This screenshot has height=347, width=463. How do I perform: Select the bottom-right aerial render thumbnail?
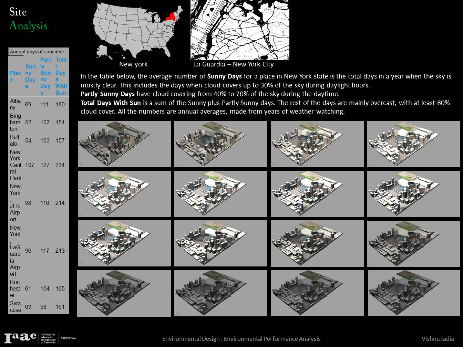coord(414,293)
